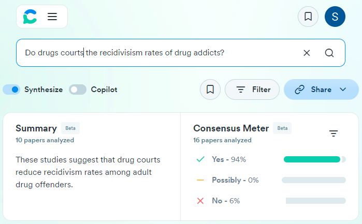Screen dimensions: 362x224
Task: Click the Consensus logo icon
Action: coord(30,17)
